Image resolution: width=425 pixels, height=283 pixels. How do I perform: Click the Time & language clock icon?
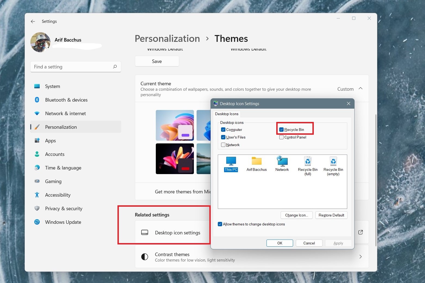pyautogui.click(x=37, y=168)
